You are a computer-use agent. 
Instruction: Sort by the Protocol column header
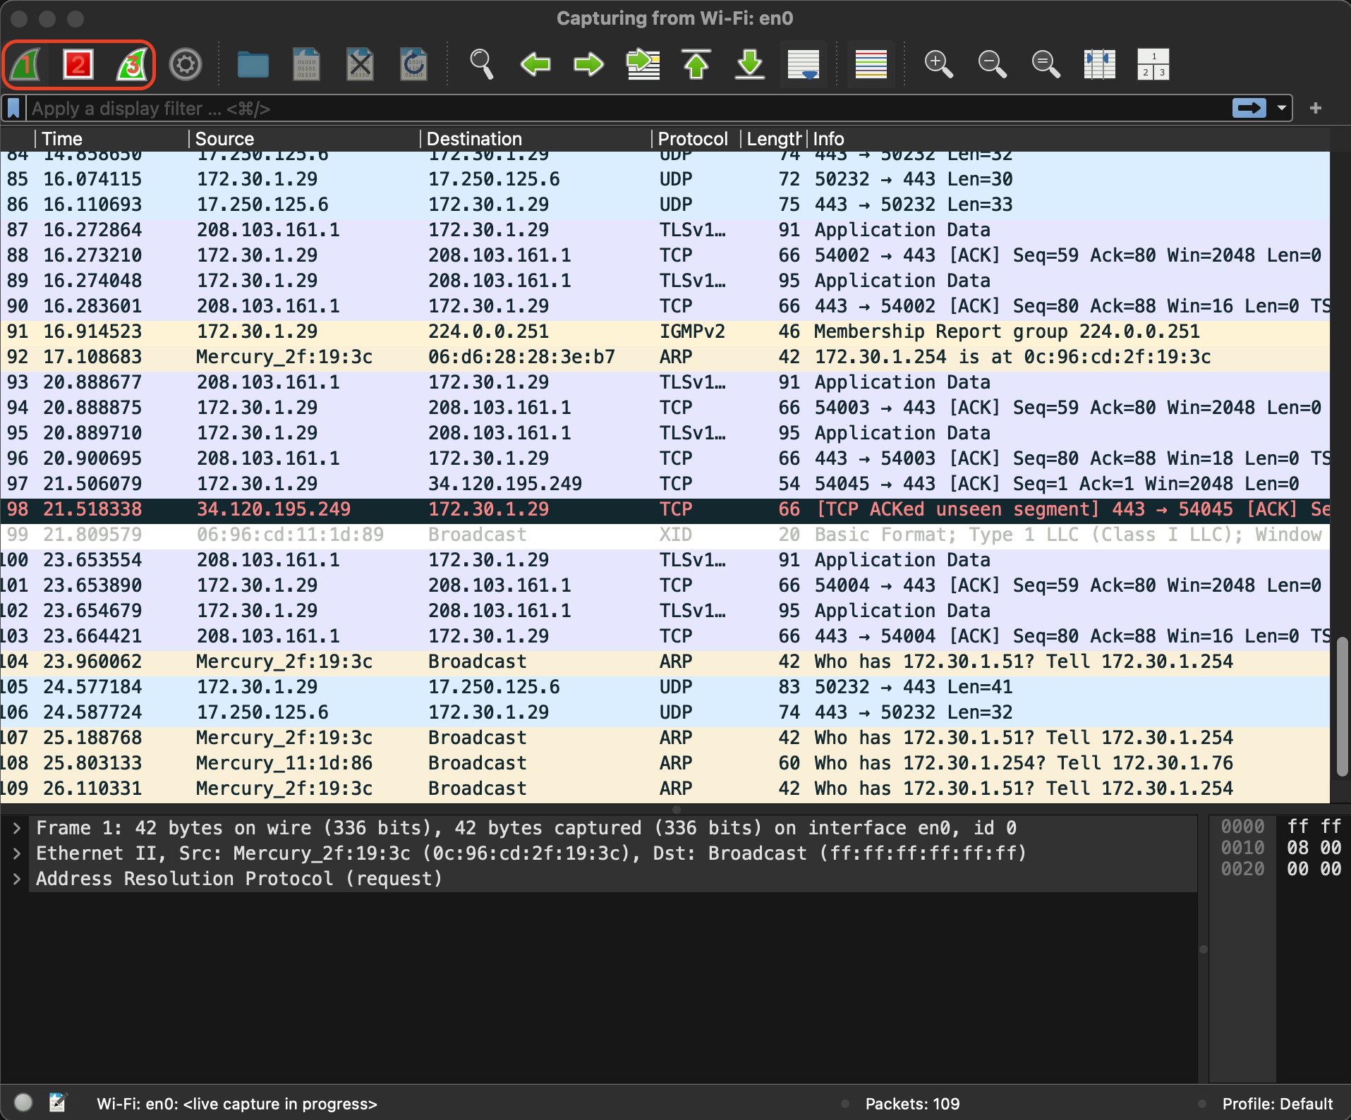point(695,139)
